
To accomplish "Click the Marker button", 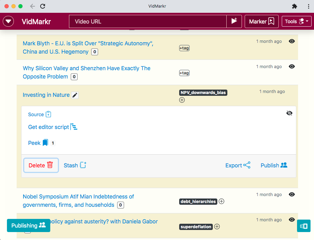I will point(261,21).
